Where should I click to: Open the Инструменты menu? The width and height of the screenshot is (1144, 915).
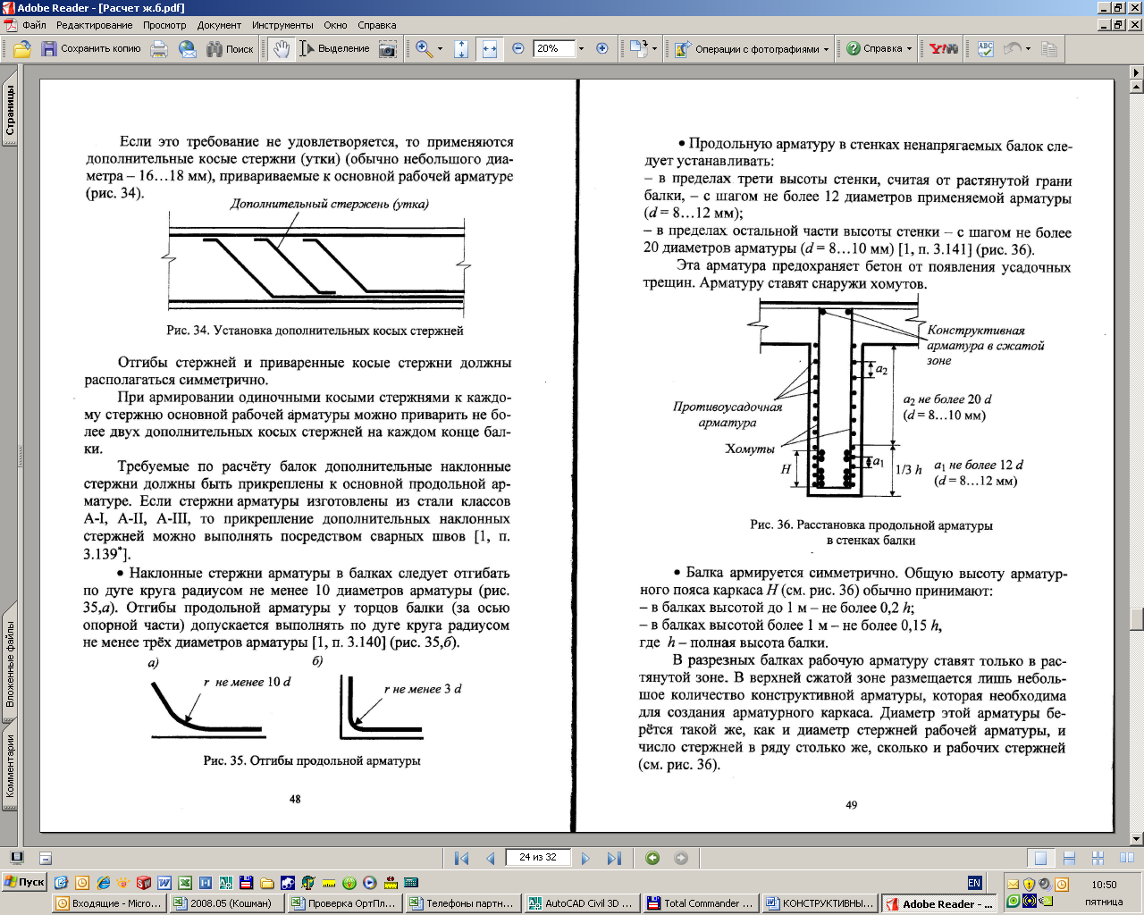click(x=282, y=25)
